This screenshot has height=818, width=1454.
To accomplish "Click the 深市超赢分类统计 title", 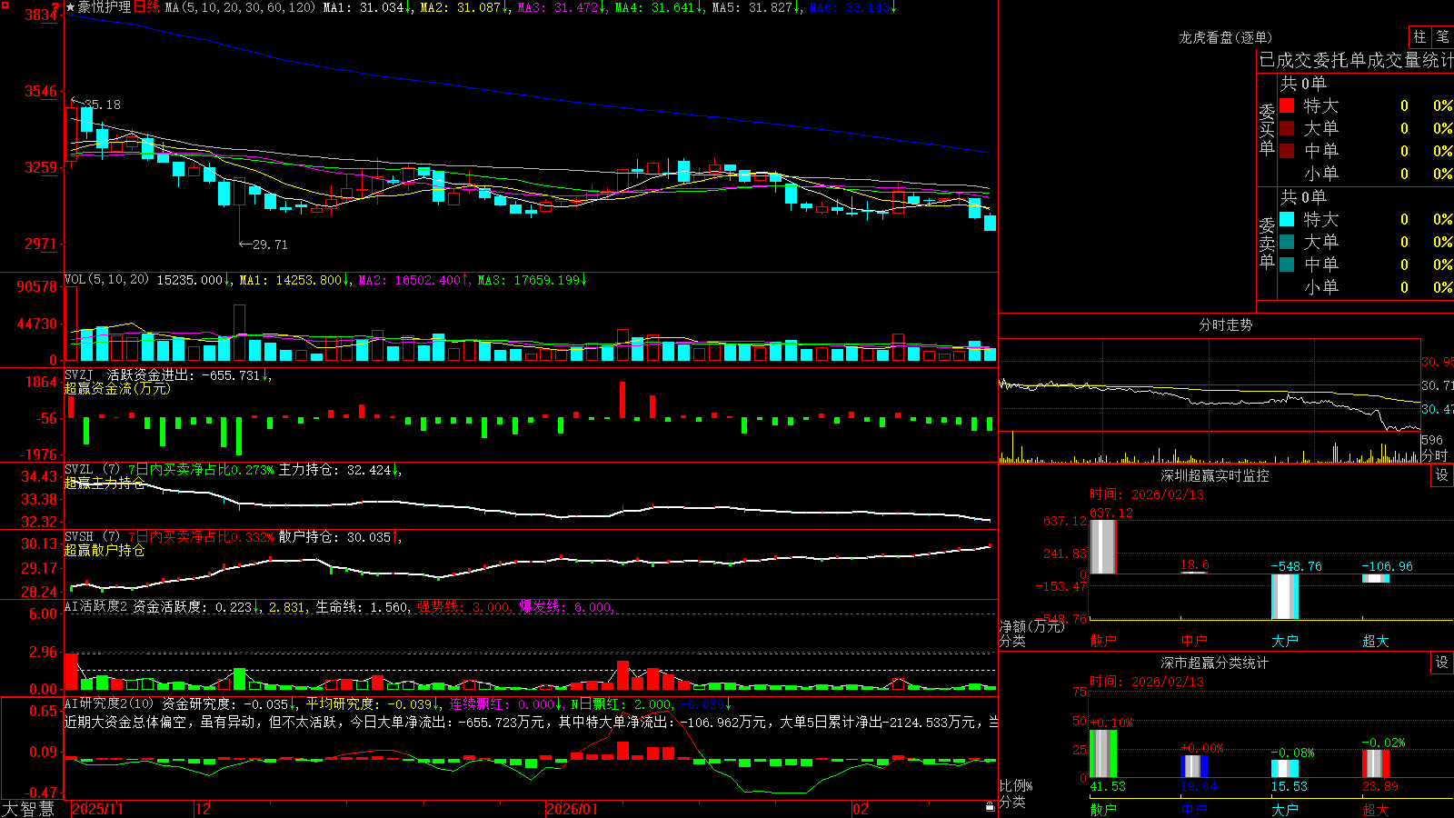I will [1215, 663].
